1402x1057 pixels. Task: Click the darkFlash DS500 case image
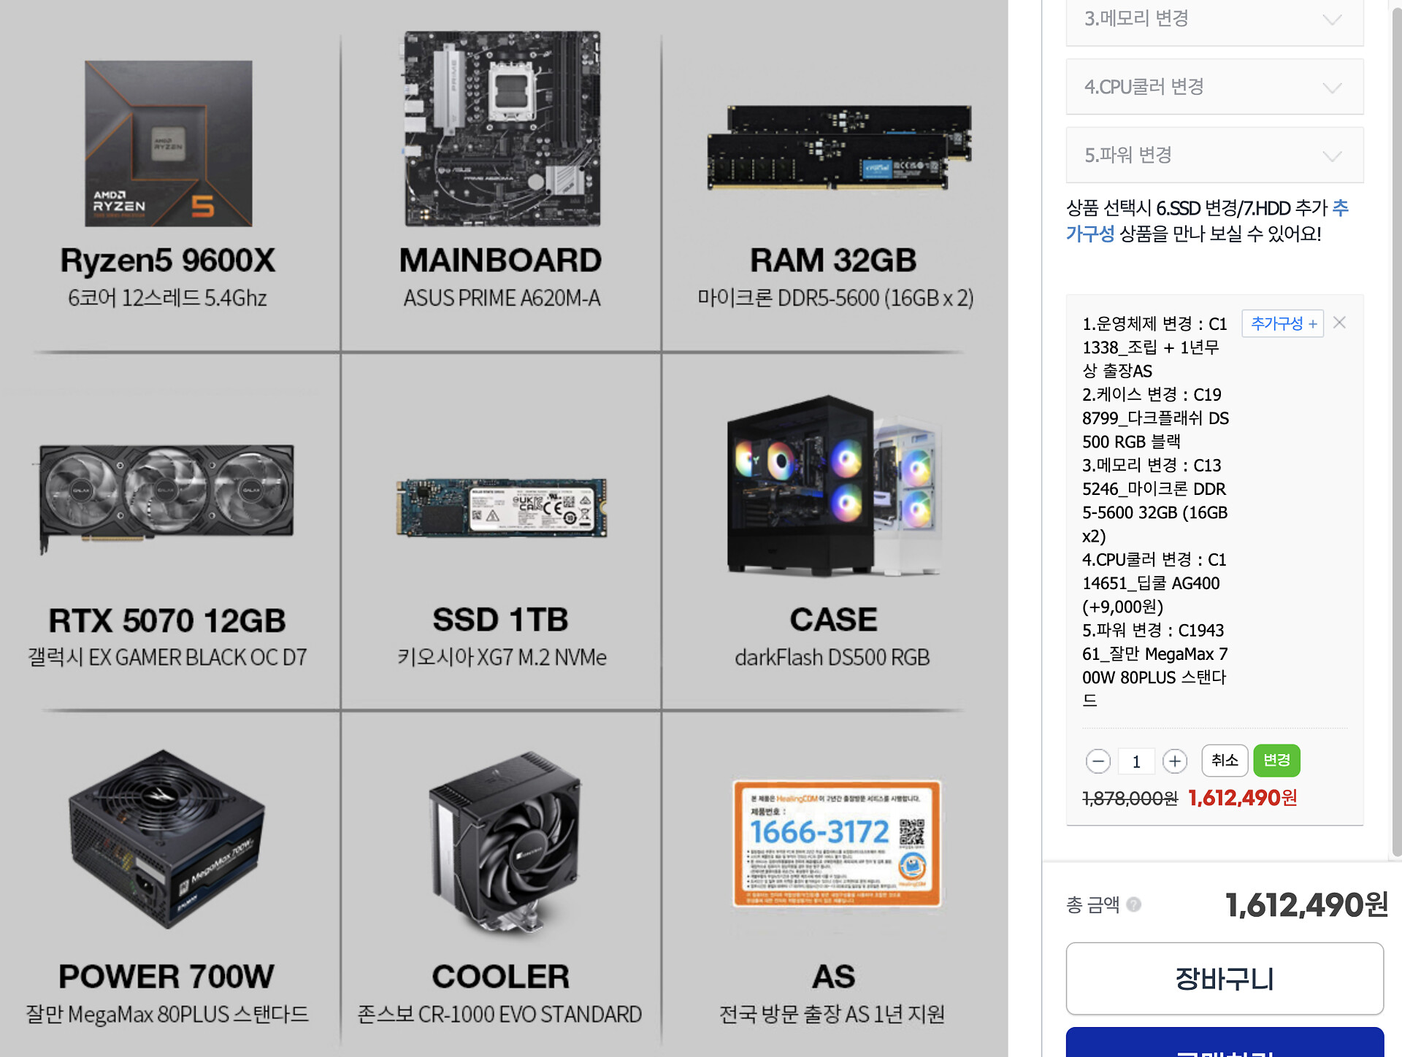(x=832, y=486)
